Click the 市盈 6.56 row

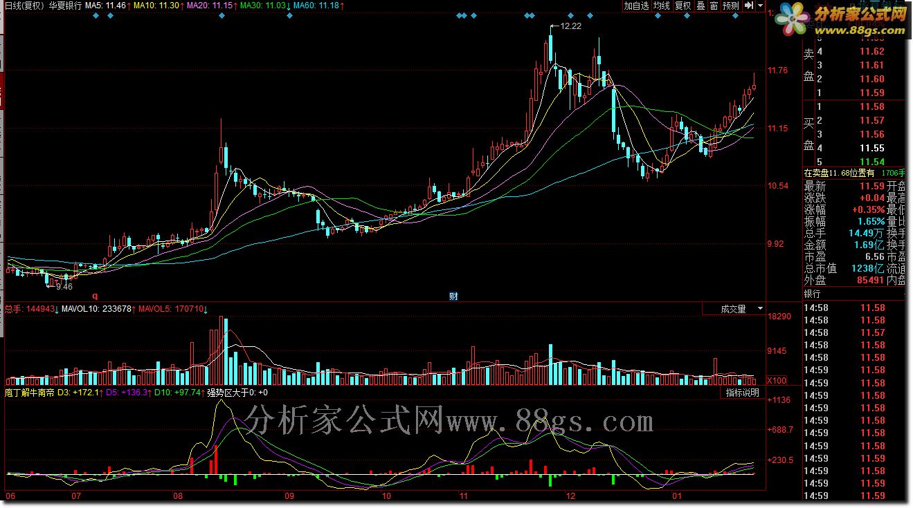click(844, 256)
